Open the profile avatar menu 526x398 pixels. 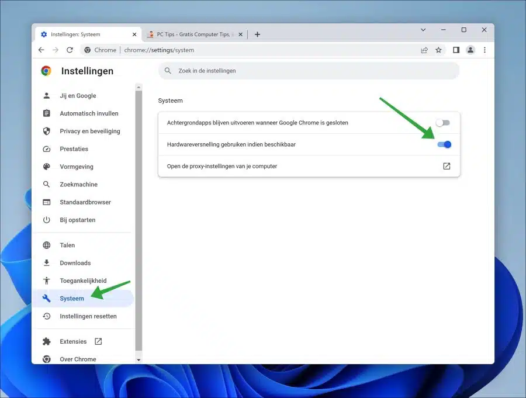[x=470, y=50]
